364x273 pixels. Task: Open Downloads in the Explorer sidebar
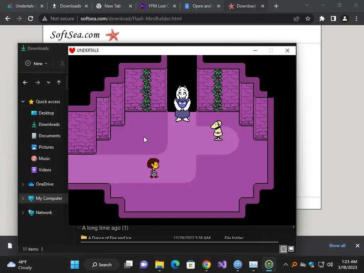point(49,124)
